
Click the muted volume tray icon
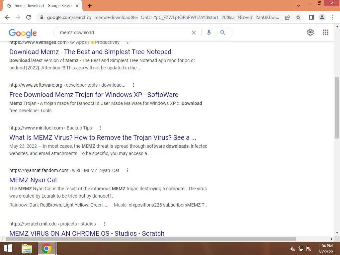(x=293, y=249)
